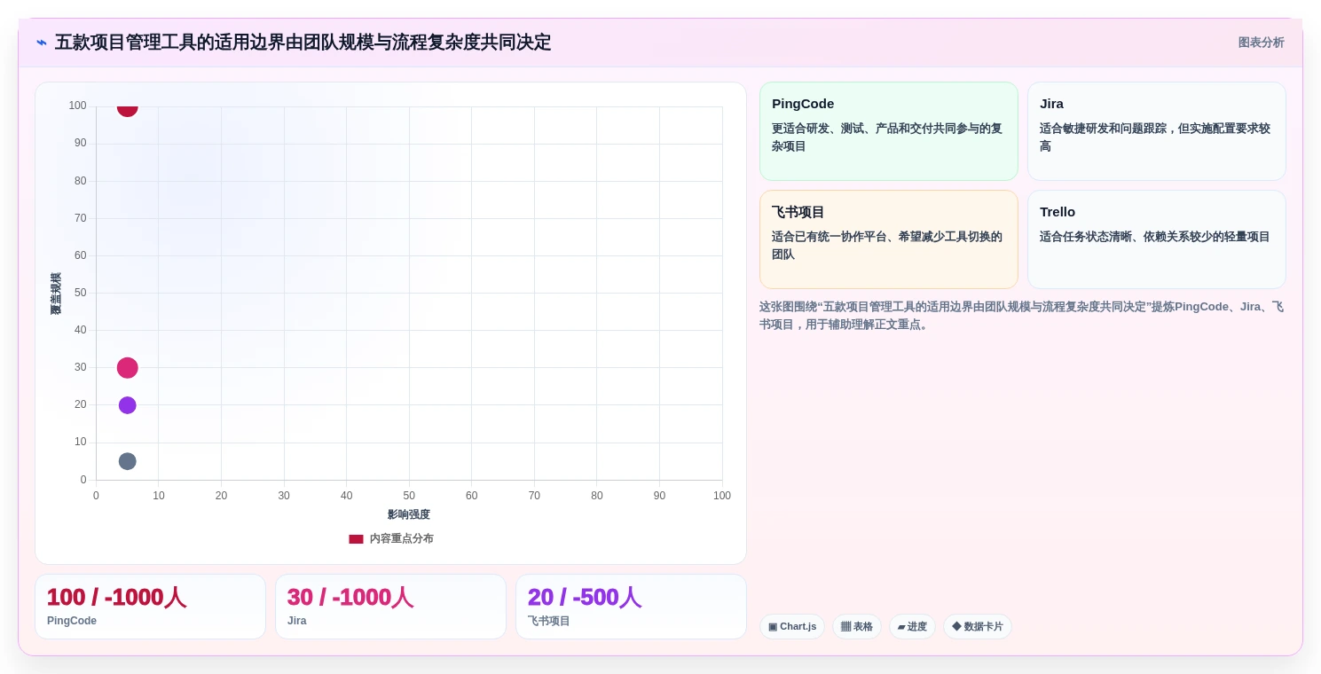Click the 图表分析 label
Image resolution: width=1321 pixels, height=674 pixels.
1261,43
